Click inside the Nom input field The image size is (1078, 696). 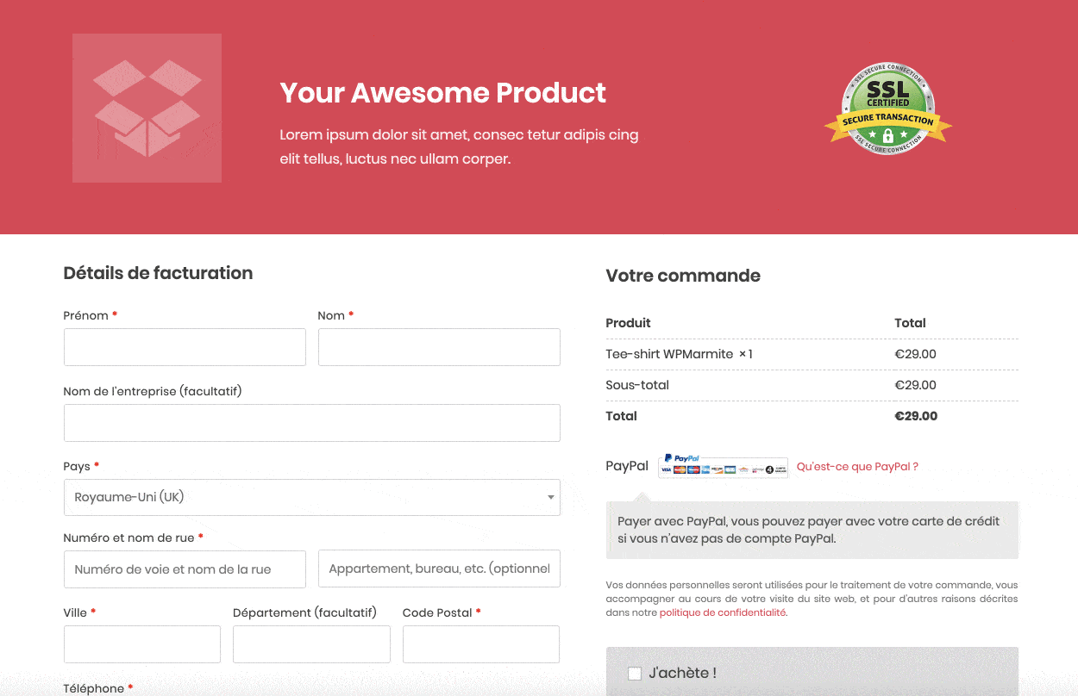439,347
